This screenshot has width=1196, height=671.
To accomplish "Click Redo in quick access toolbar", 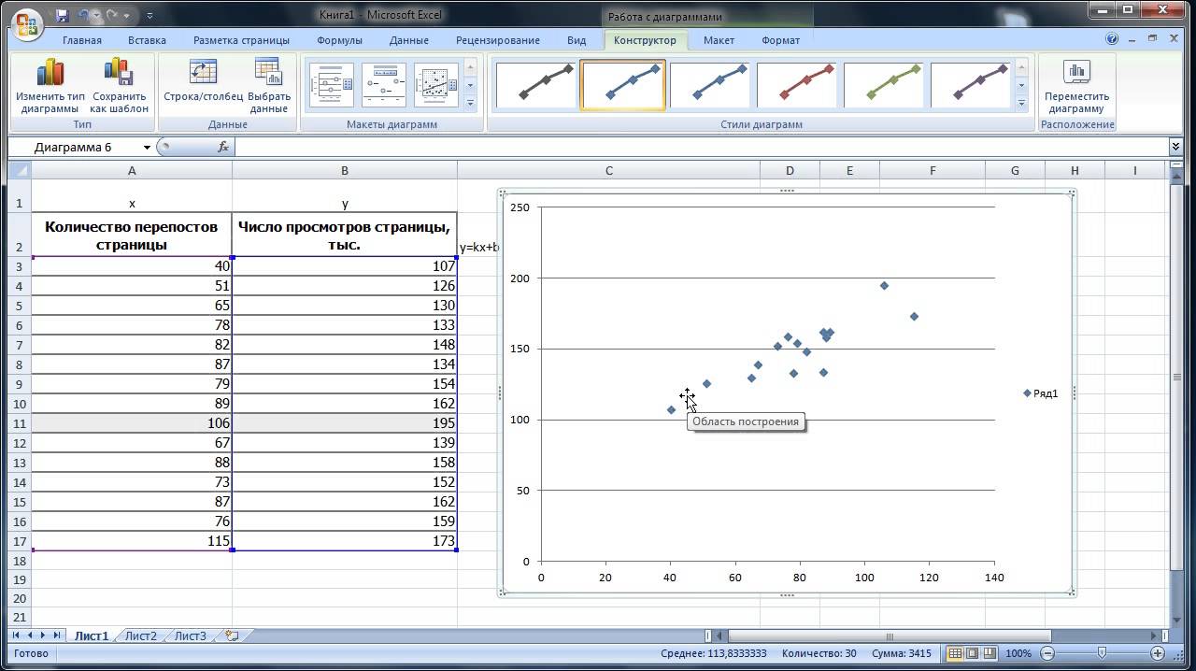I will (113, 15).
